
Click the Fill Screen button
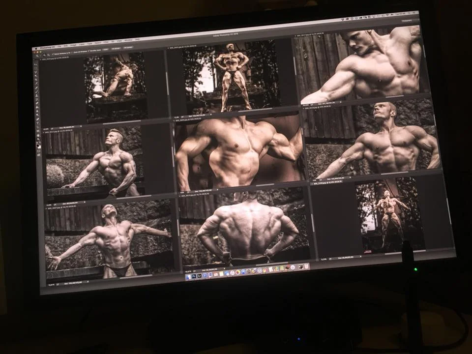pyautogui.click(x=128, y=48)
